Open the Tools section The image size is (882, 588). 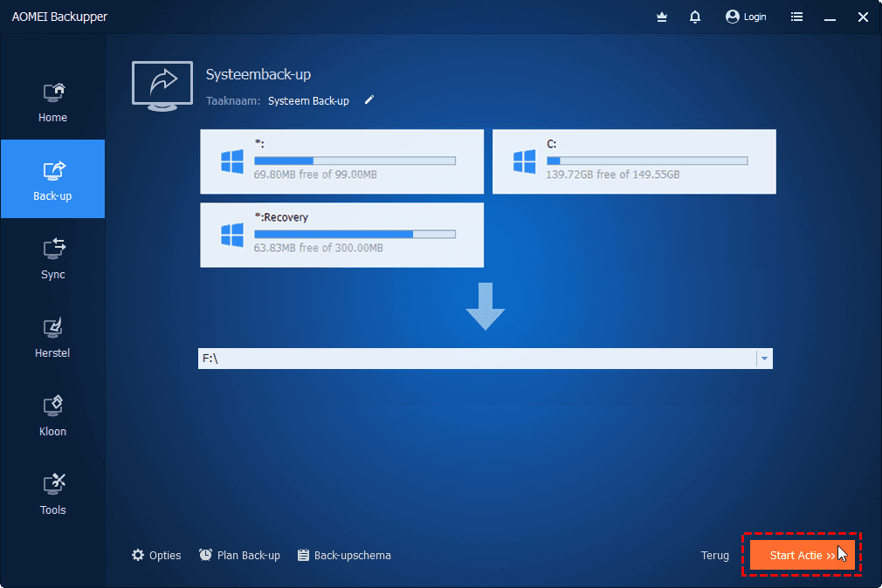52,494
